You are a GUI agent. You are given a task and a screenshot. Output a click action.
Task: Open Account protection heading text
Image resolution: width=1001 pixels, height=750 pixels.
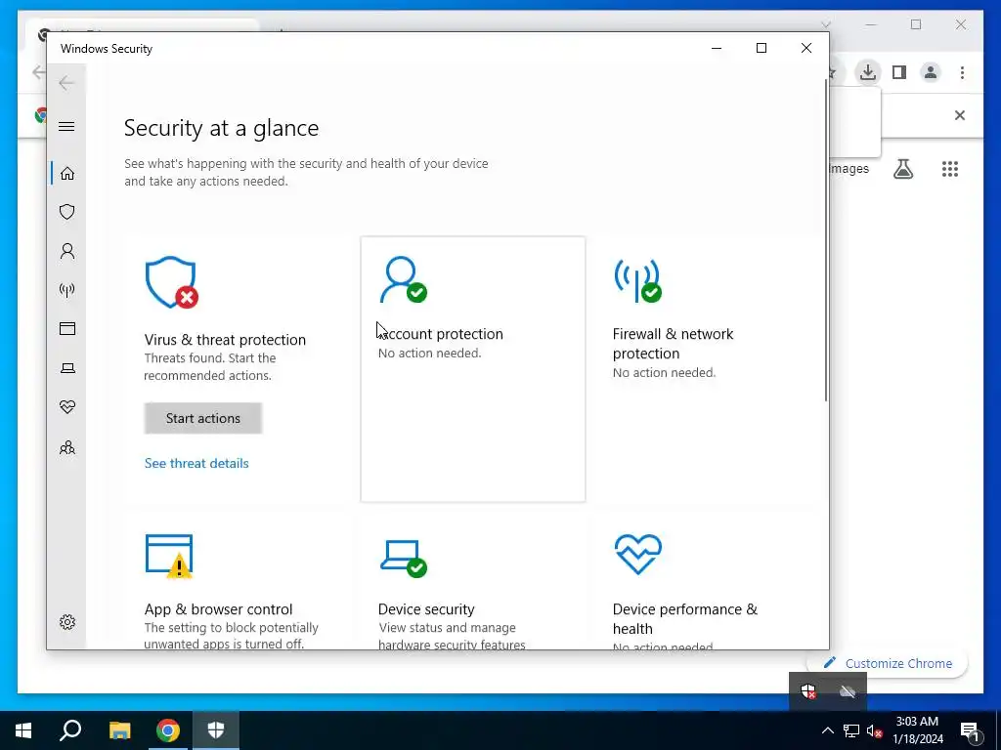[x=441, y=334]
